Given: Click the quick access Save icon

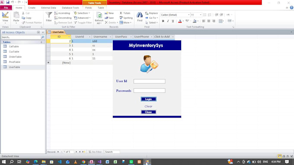Looking at the screenshot, I should point(8,2).
